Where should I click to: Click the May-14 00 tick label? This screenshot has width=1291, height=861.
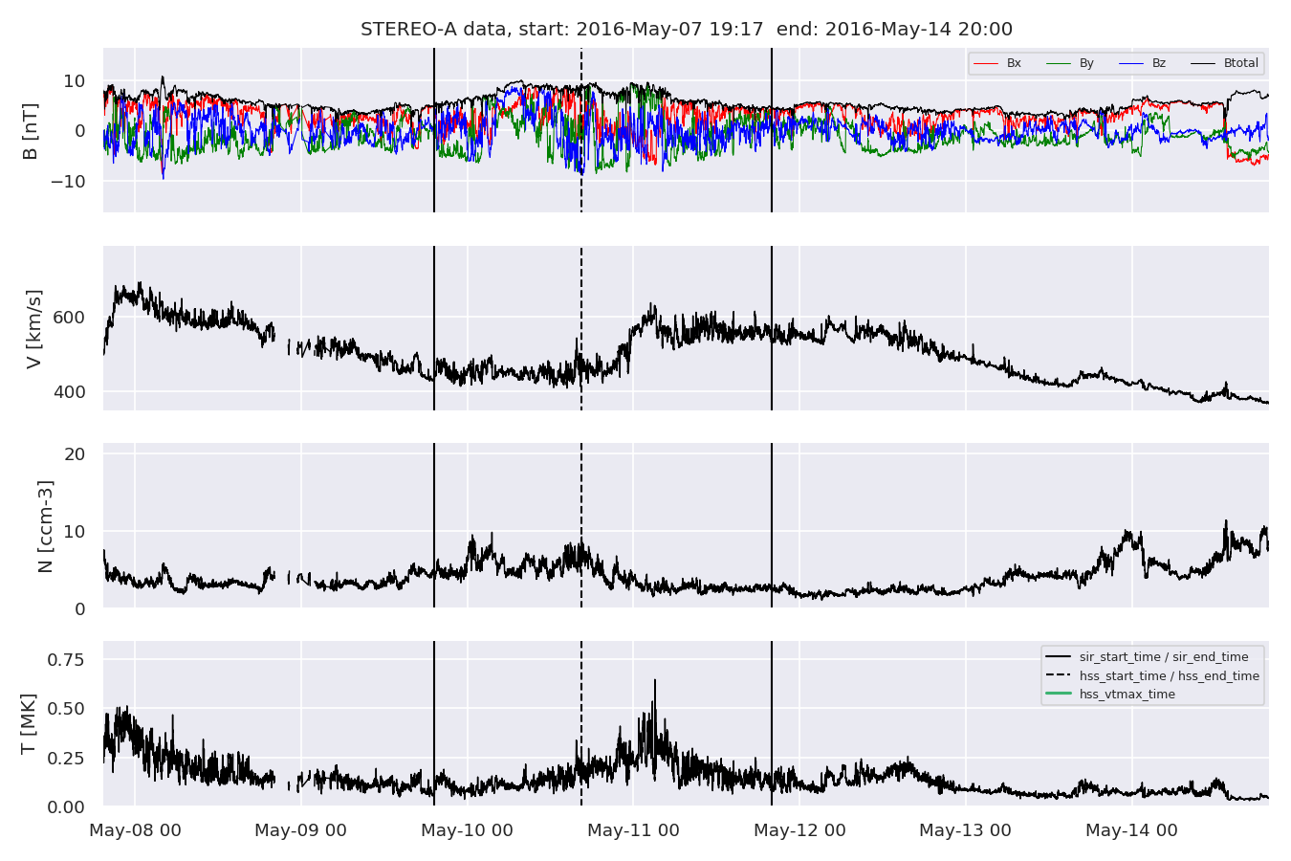1132,830
